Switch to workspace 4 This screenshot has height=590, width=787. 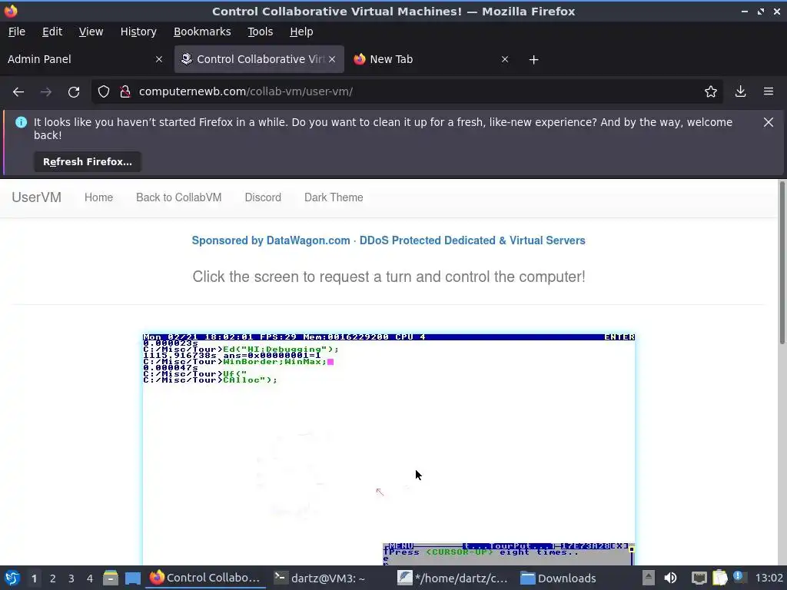coord(90,578)
